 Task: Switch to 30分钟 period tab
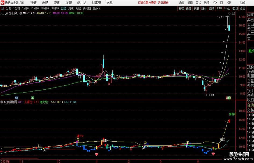coord(45,8)
